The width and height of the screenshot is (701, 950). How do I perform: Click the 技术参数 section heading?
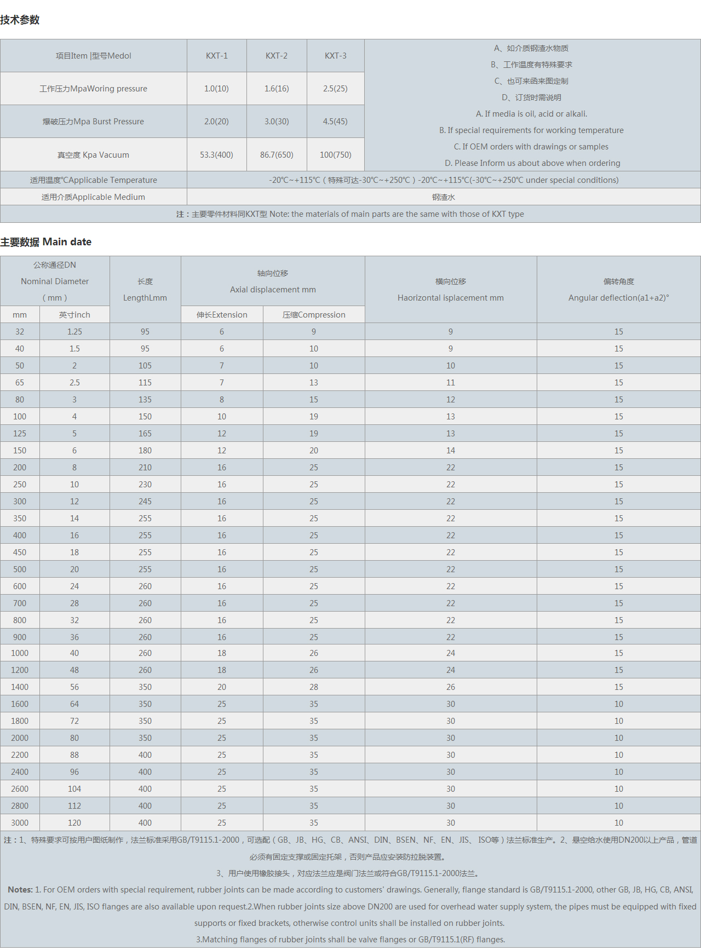[x=20, y=20]
